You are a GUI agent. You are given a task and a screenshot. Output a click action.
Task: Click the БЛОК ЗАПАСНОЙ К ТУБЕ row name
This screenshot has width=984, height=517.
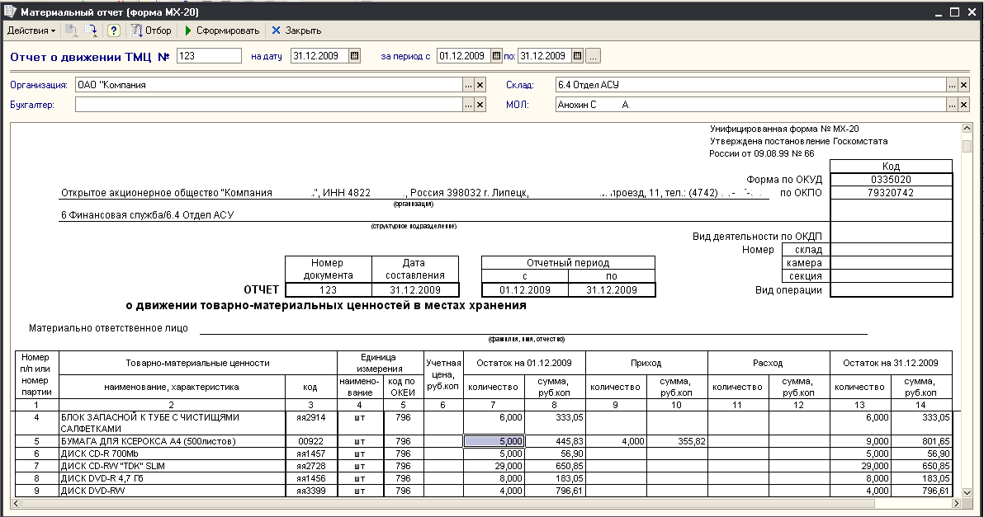point(172,423)
